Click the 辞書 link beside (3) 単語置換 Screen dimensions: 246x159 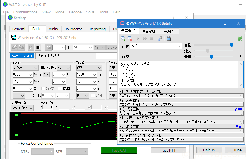pyautogui.click(x=238, y=109)
